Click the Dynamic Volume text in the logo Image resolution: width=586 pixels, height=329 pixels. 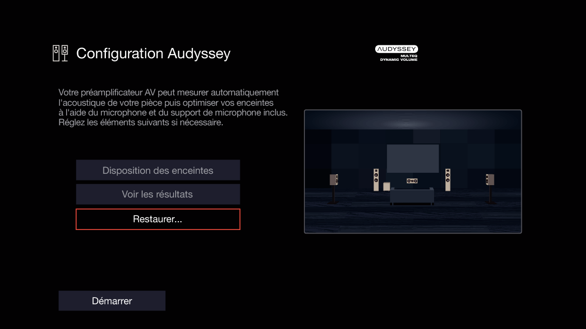click(x=398, y=59)
